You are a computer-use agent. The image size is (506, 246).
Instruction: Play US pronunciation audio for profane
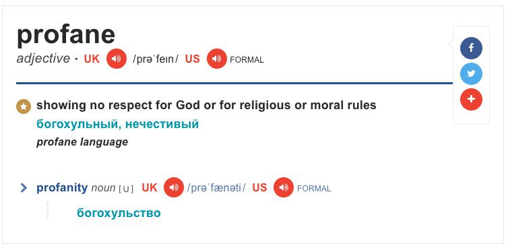click(x=217, y=59)
